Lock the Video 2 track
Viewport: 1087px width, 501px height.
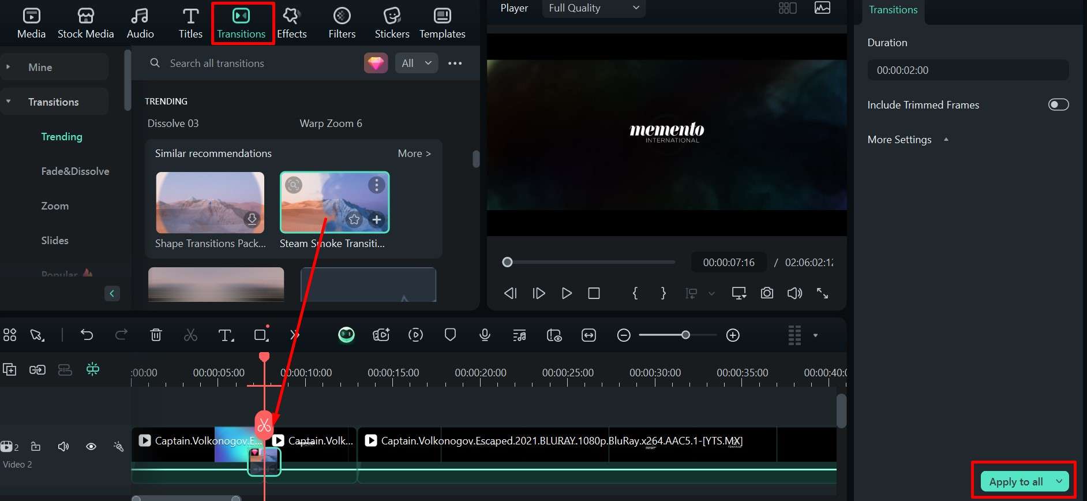coord(36,447)
